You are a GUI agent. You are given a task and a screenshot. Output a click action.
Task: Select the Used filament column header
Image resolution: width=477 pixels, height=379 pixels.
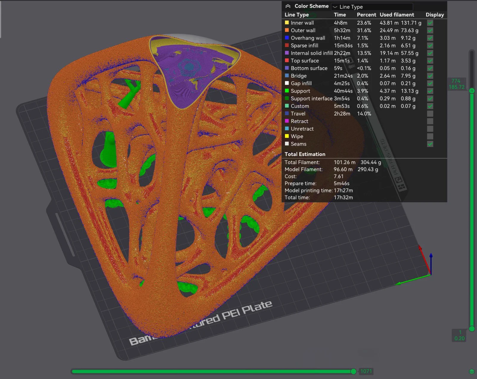397,15
